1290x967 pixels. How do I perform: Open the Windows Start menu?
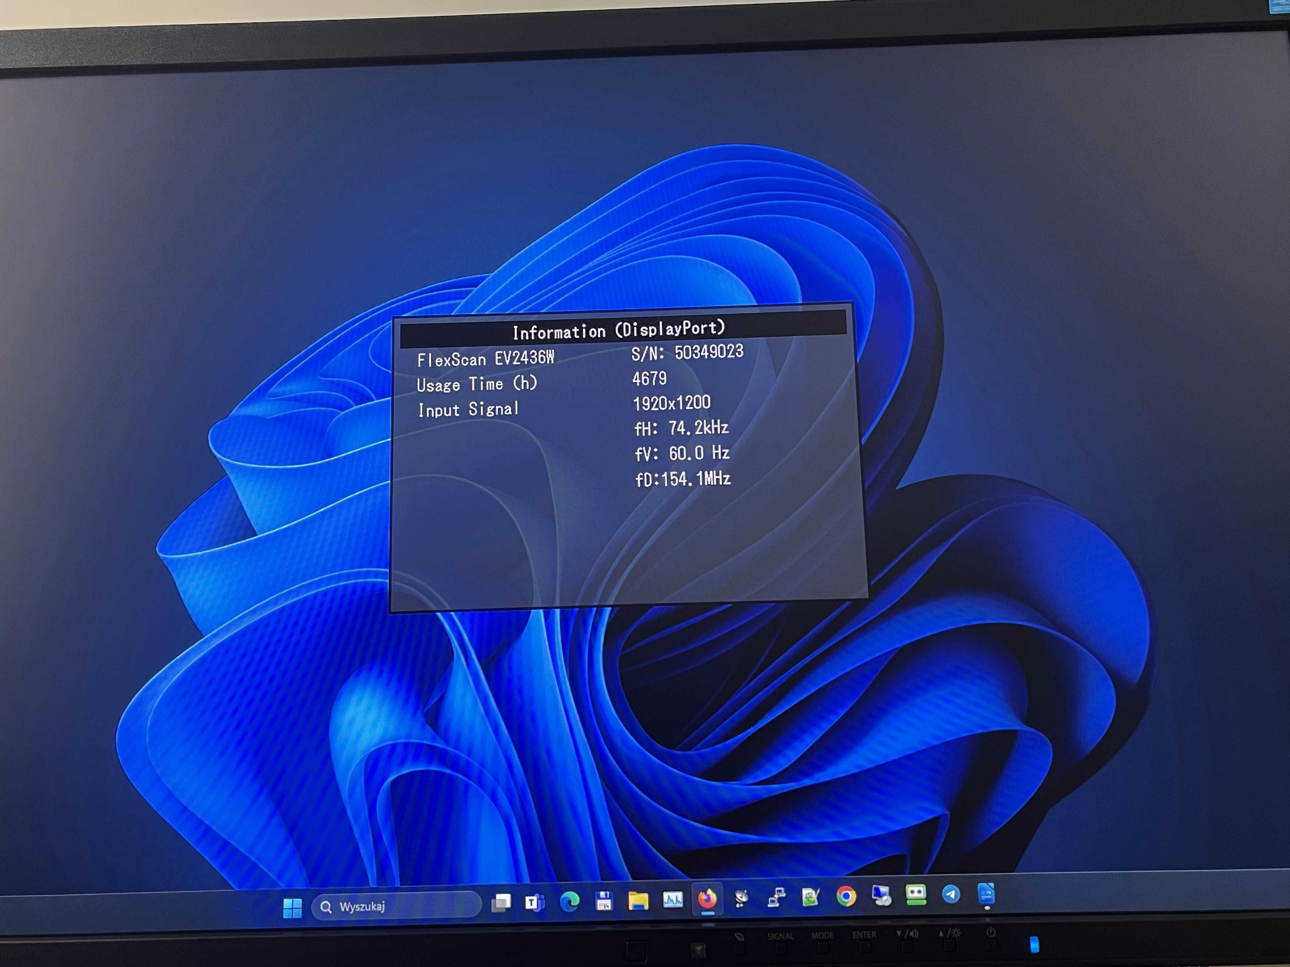pos(292,908)
